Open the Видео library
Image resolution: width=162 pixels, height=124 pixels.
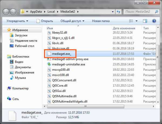19,62
